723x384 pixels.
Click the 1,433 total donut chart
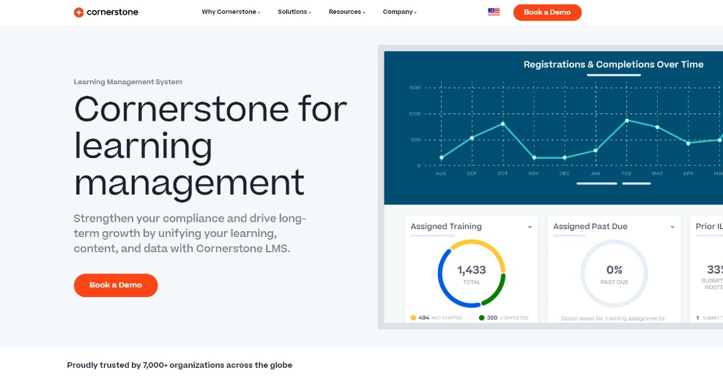[x=471, y=274]
